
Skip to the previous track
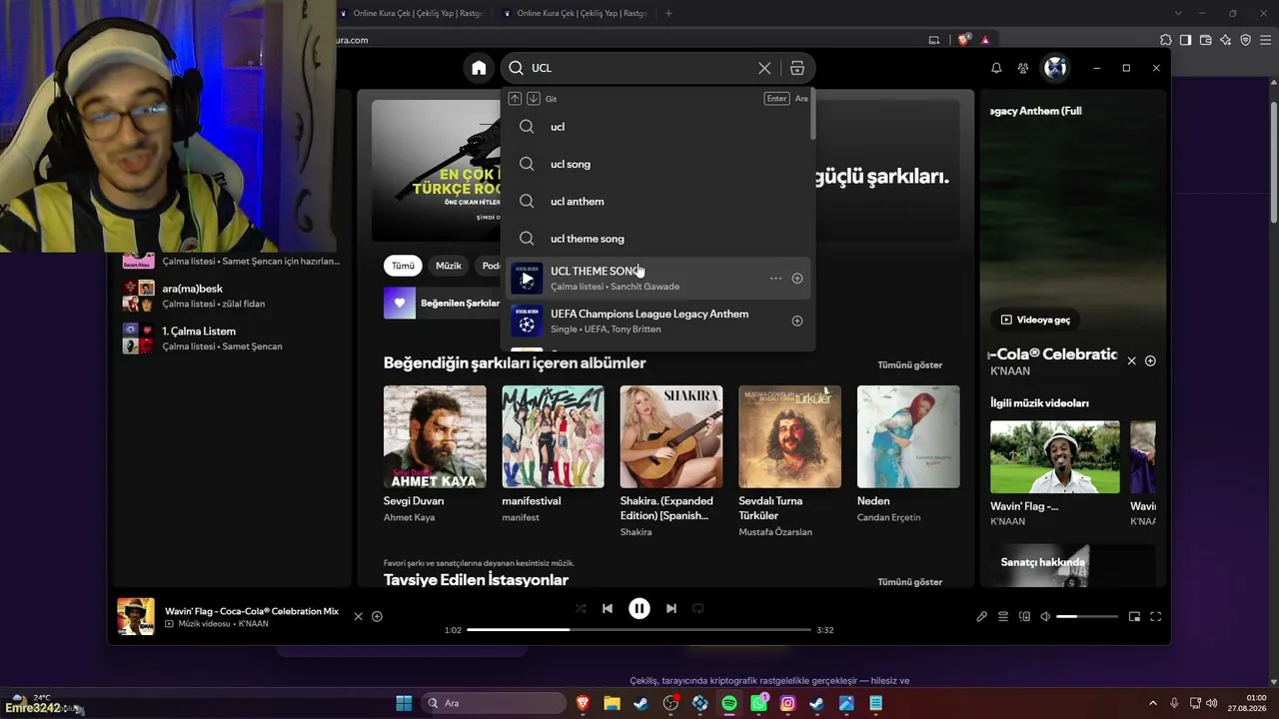pyautogui.click(x=608, y=608)
